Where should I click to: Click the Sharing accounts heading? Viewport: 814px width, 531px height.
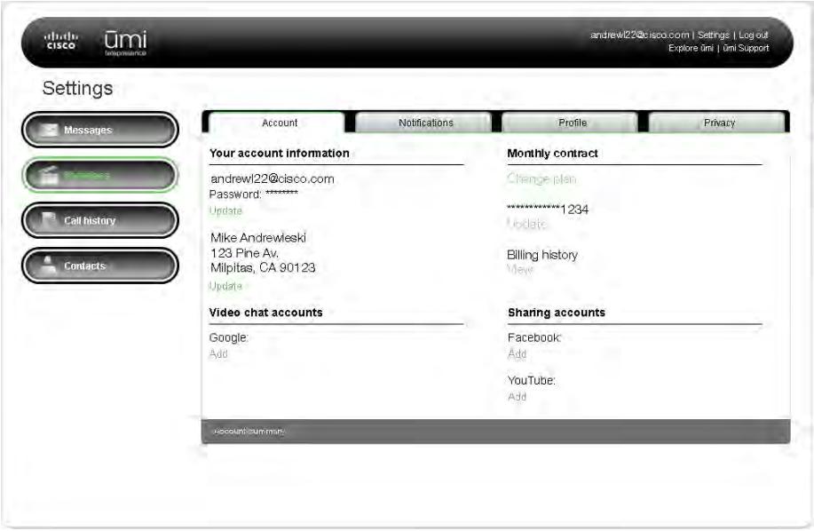(557, 313)
